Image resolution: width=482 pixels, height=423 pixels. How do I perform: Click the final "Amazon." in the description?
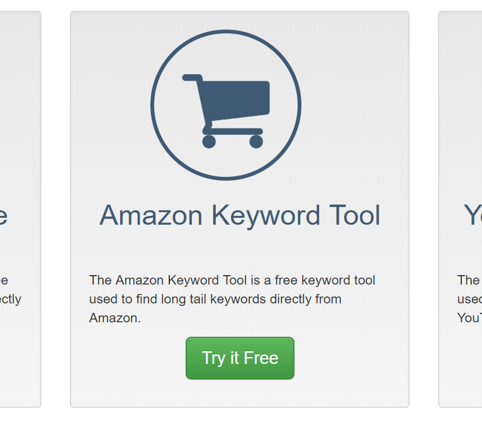pyautogui.click(x=115, y=318)
